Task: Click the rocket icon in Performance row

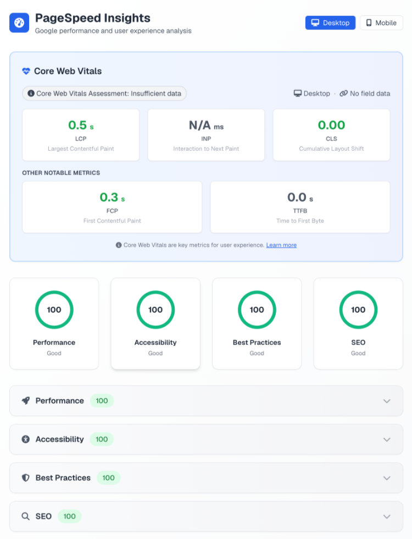Action: pyautogui.click(x=26, y=401)
